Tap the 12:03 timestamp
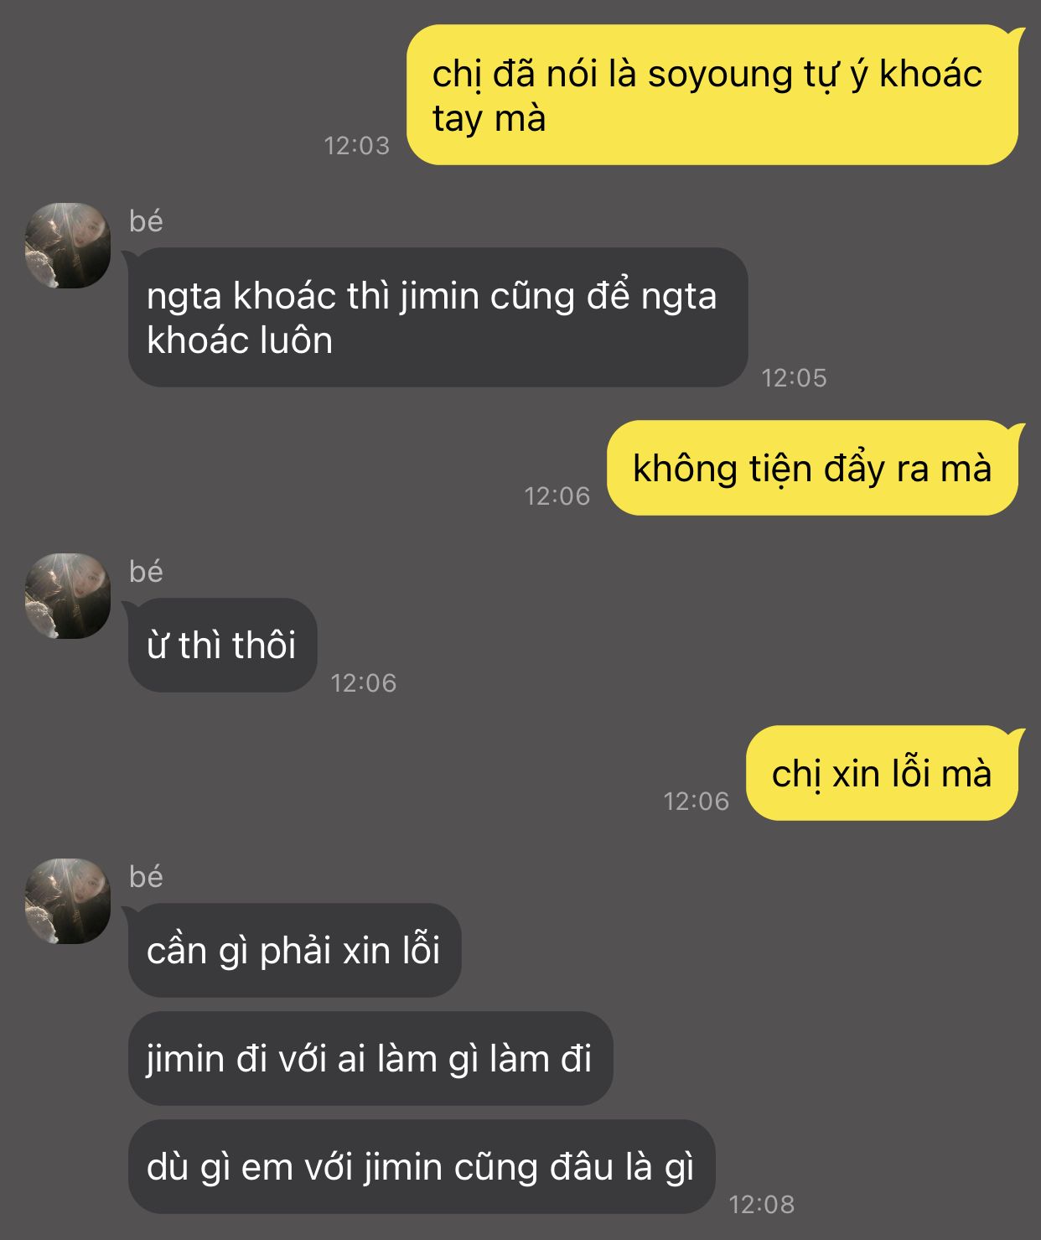The image size is (1041, 1240). (x=357, y=146)
